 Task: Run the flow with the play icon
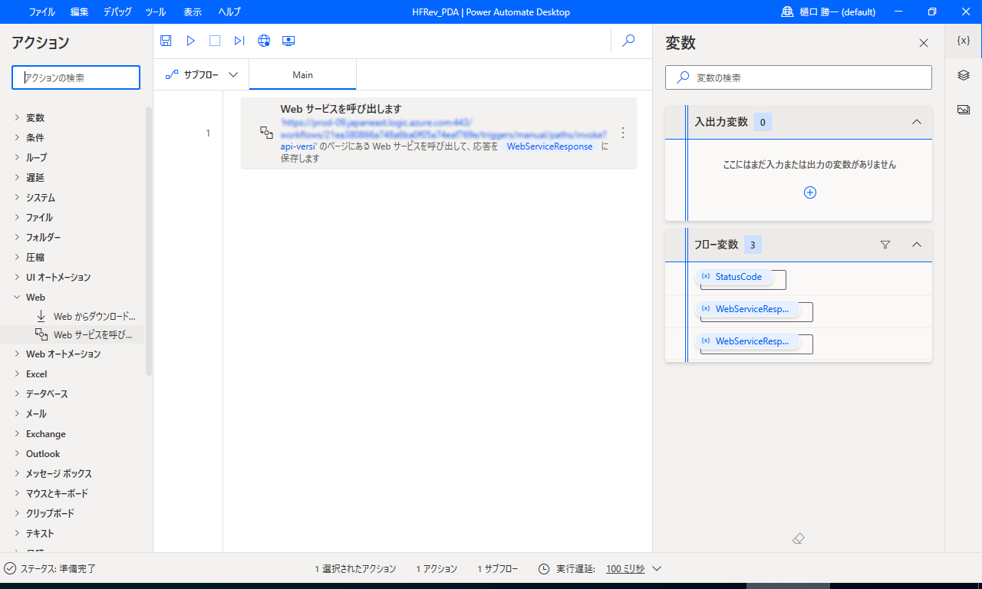point(190,41)
